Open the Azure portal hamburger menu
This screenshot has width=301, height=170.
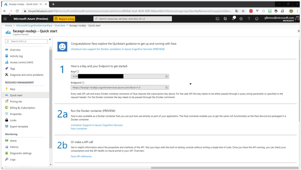tap(5, 19)
